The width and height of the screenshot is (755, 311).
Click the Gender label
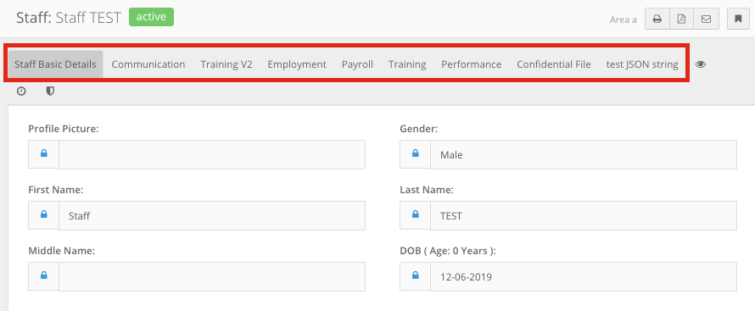point(419,129)
